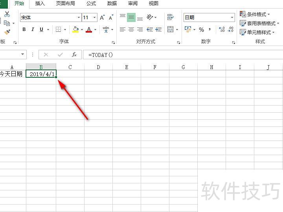This screenshot has width=283, height=212.
Task: Open the 公式 tab
Action: tap(91, 3)
